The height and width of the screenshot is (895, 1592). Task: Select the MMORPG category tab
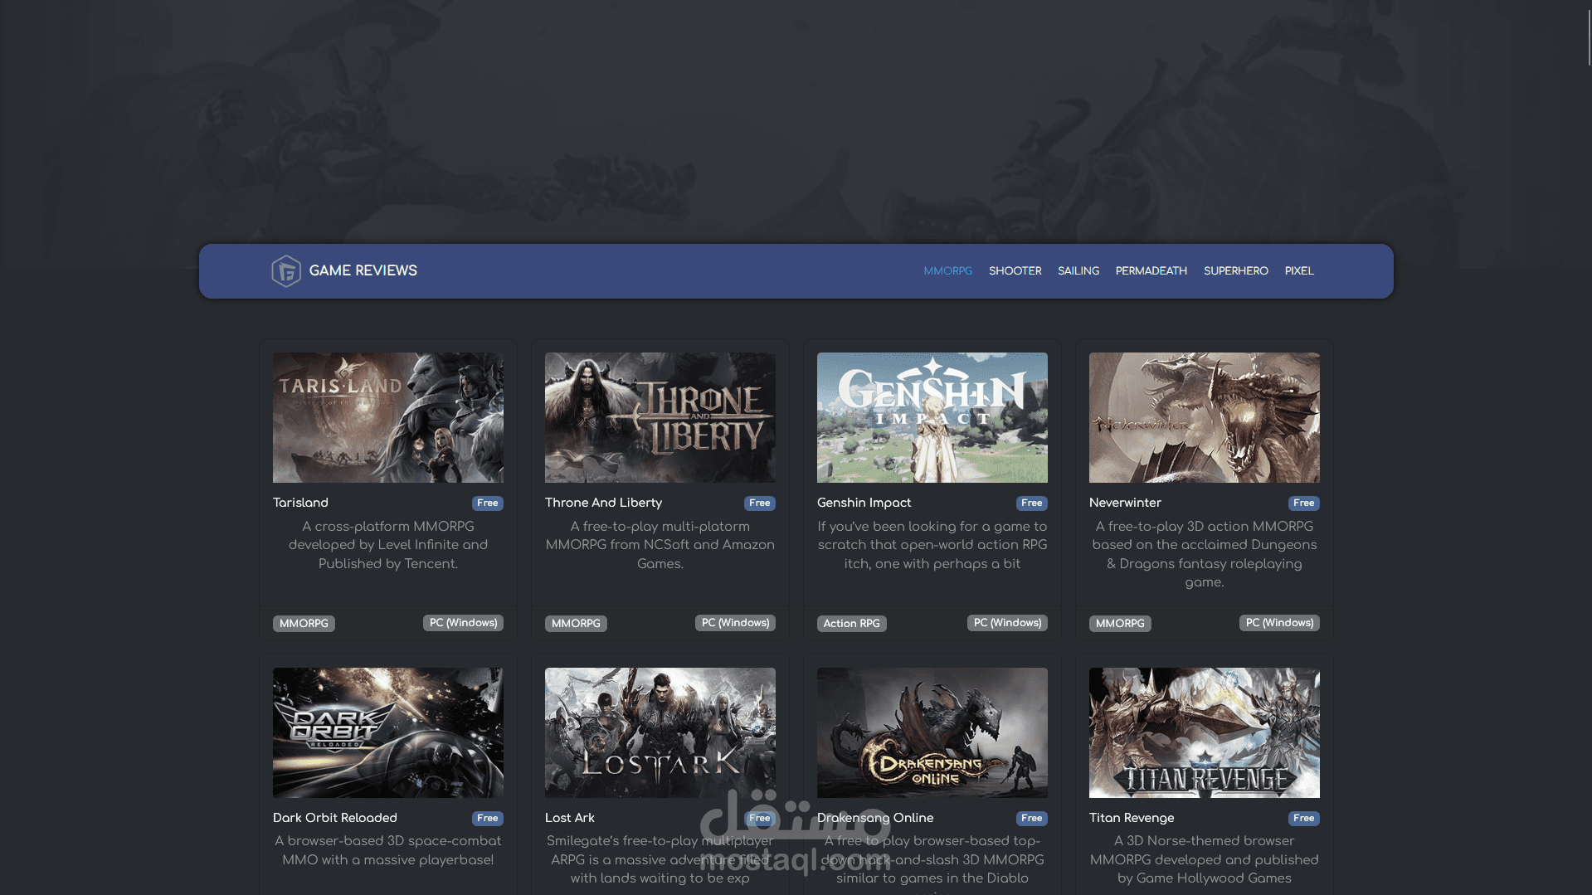click(x=947, y=271)
